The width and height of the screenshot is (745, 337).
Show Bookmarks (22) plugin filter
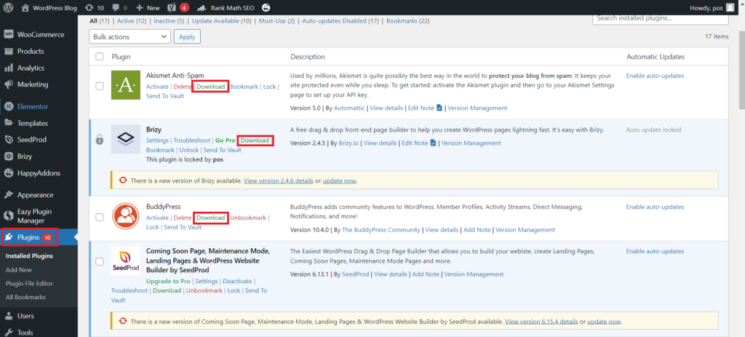(408, 21)
